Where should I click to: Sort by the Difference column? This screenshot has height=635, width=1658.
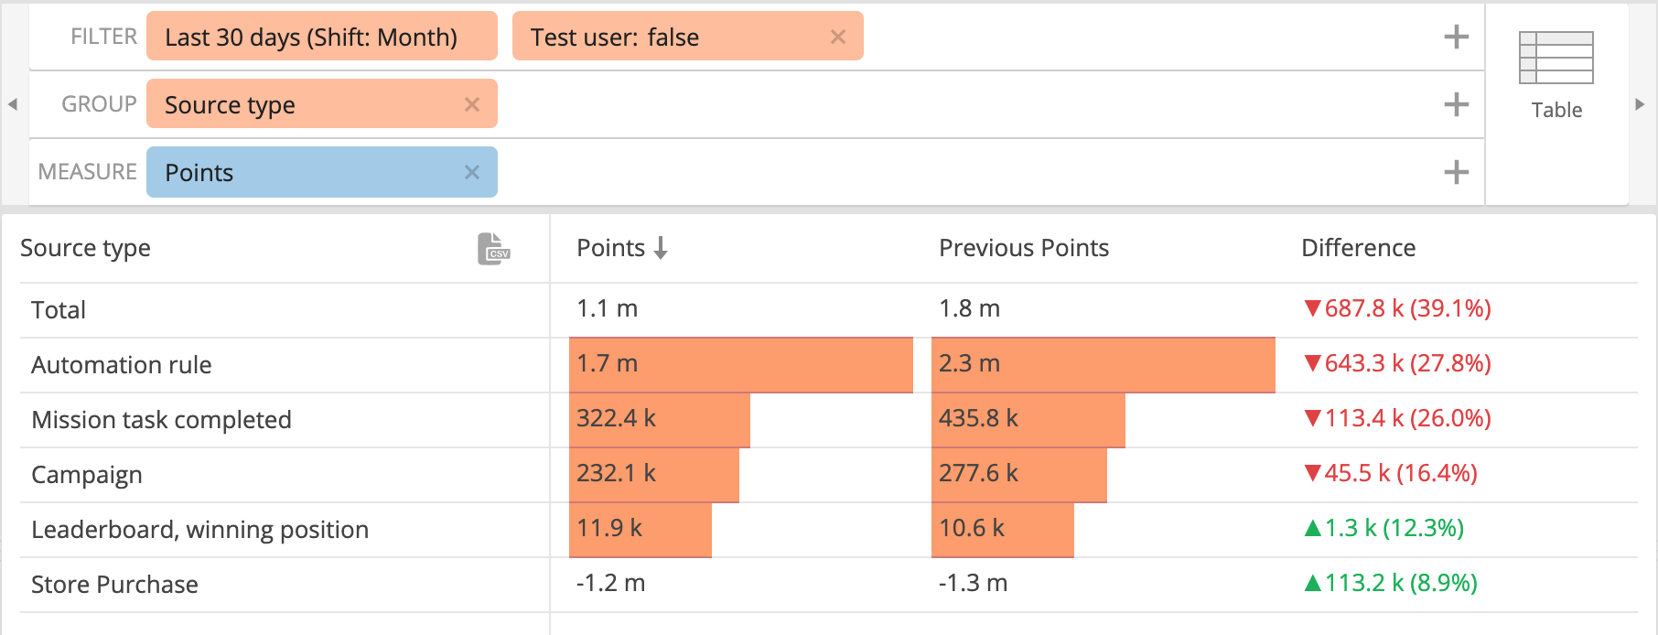[1358, 248]
